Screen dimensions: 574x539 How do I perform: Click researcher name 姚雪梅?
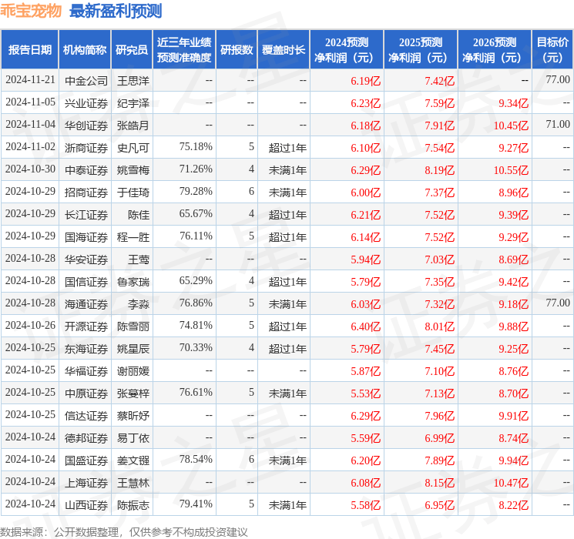coord(133,170)
